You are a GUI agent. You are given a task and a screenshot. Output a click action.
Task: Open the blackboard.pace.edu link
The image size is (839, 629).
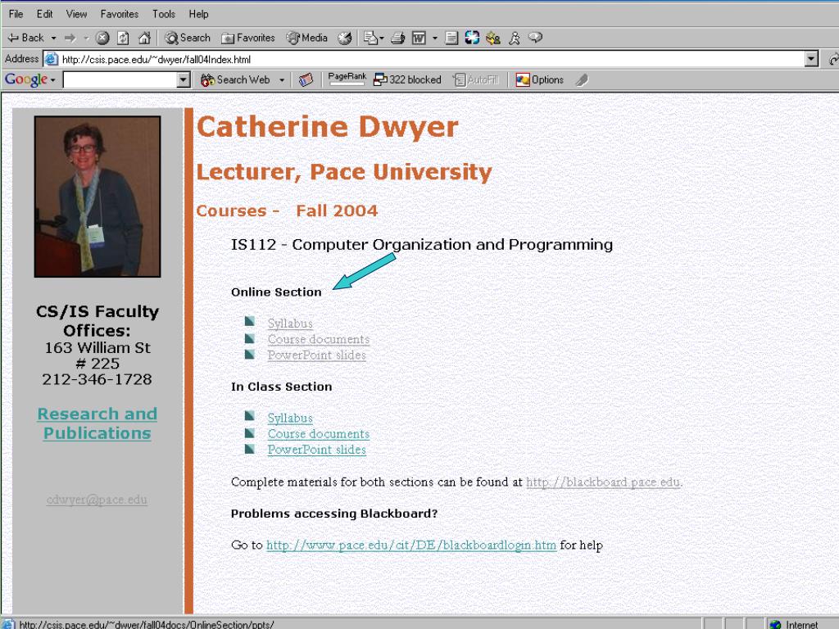pos(603,482)
